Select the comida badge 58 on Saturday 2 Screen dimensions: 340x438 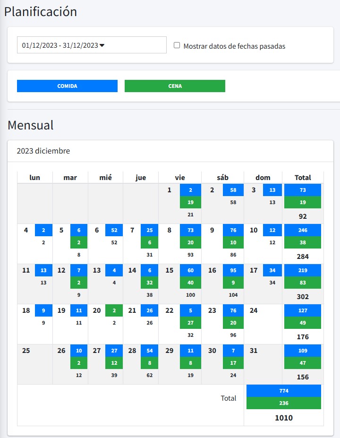click(x=233, y=189)
